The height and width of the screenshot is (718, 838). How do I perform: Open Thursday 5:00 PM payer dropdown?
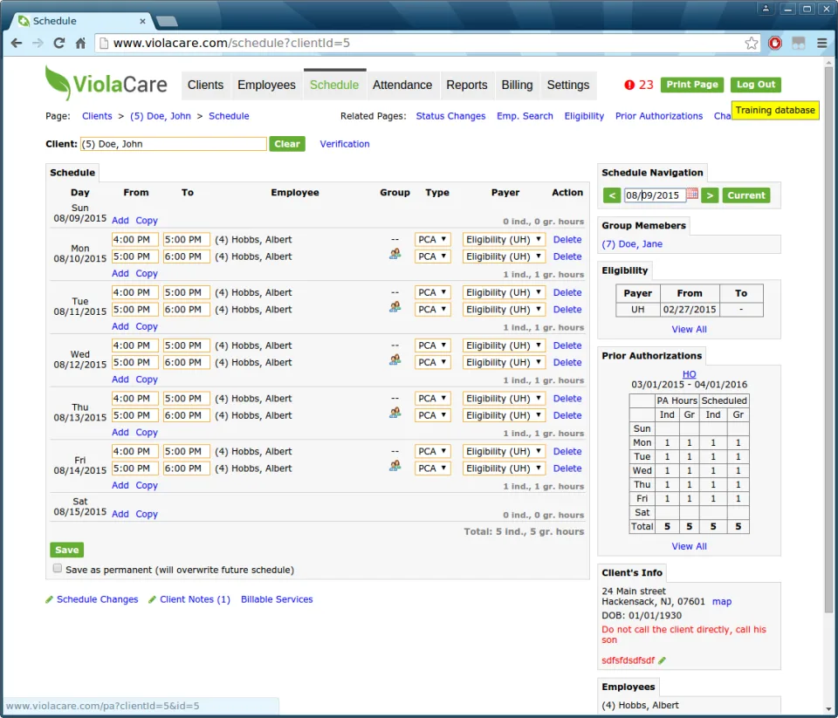tap(504, 415)
